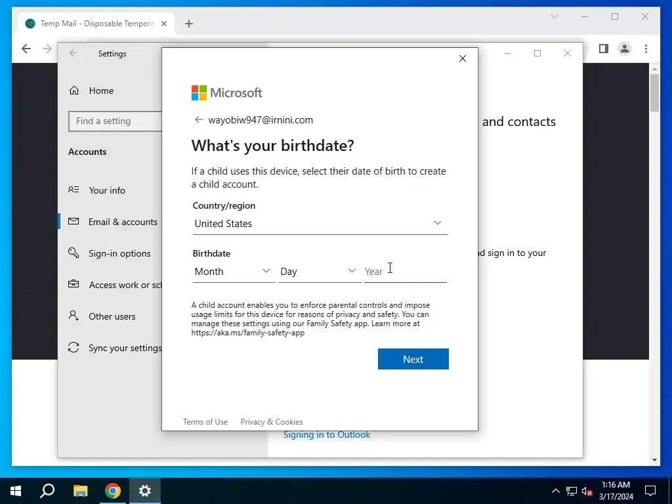Open Sign-in options page
This screenshot has width=672, height=504.
pos(119,253)
